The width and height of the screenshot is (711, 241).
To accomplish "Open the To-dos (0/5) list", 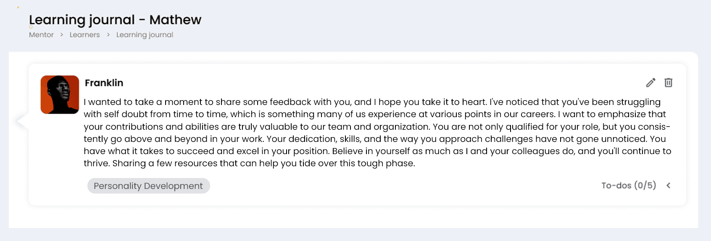I will point(629,186).
